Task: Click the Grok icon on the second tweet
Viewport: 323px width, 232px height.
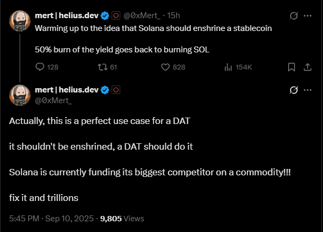Action: tap(293, 90)
